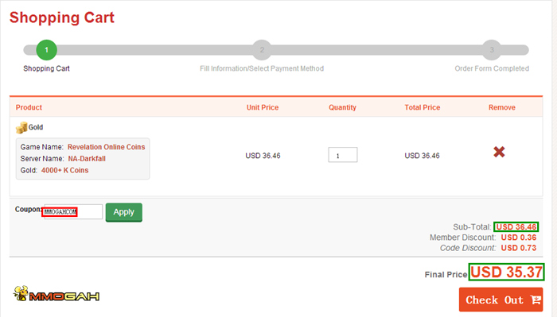This screenshot has height=317, width=557.
Task: Click the Fill Information/Select Payment Method label
Action: pos(262,68)
